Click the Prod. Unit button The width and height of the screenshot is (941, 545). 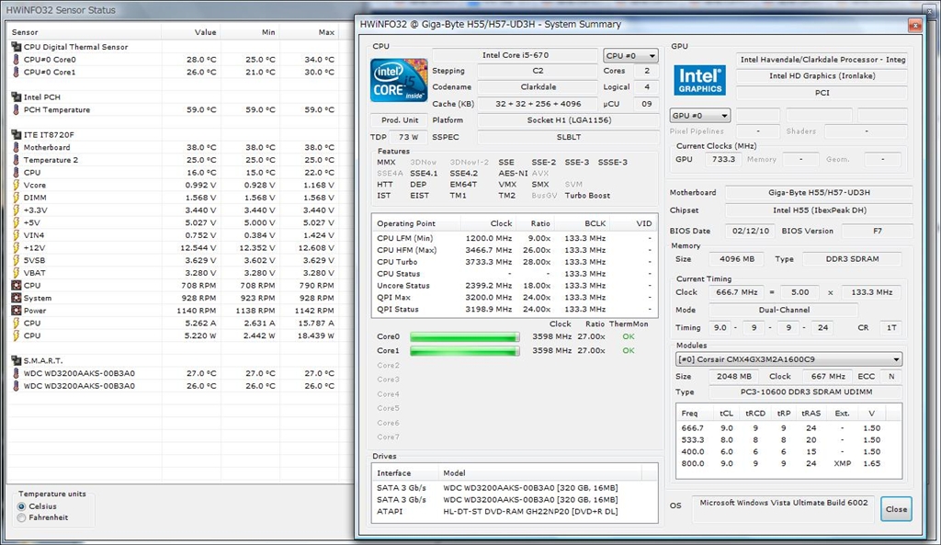click(x=399, y=120)
